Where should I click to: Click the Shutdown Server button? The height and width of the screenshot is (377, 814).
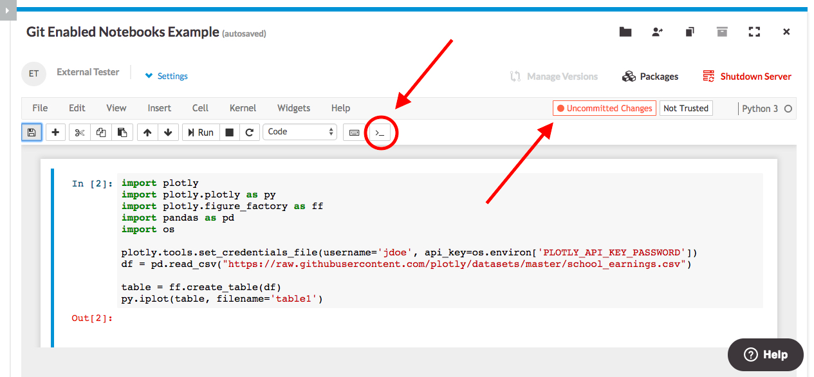tap(747, 76)
